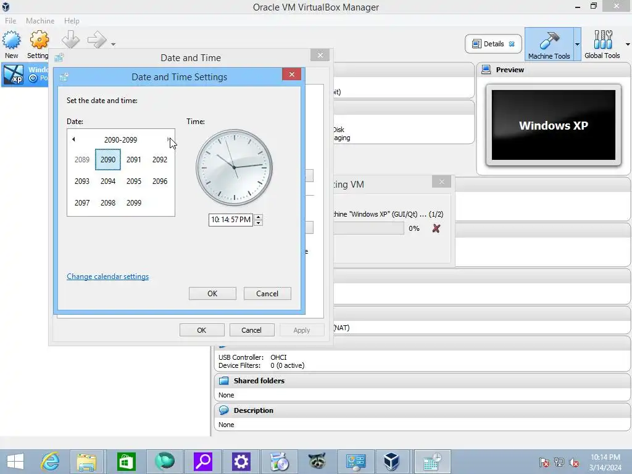This screenshot has height=474, width=632.
Task: Confirm Date and Time Settings with OK
Action: click(212, 293)
